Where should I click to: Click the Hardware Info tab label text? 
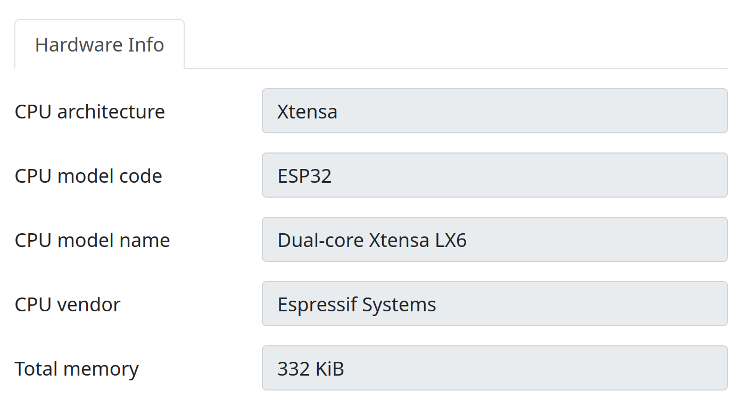pos(99,45)
